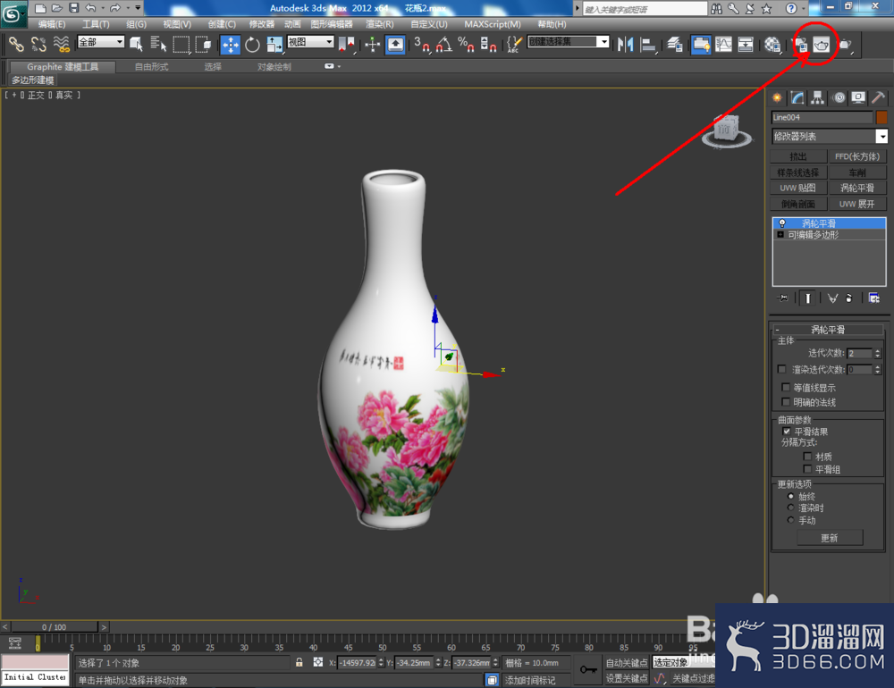Click the FFD(长方体) modifier button
Viewport: 894px width, 688px height.
(857, 156)
